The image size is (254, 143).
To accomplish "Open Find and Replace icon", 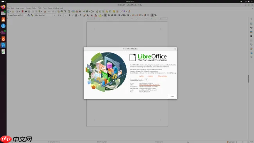I will (59, 11).
